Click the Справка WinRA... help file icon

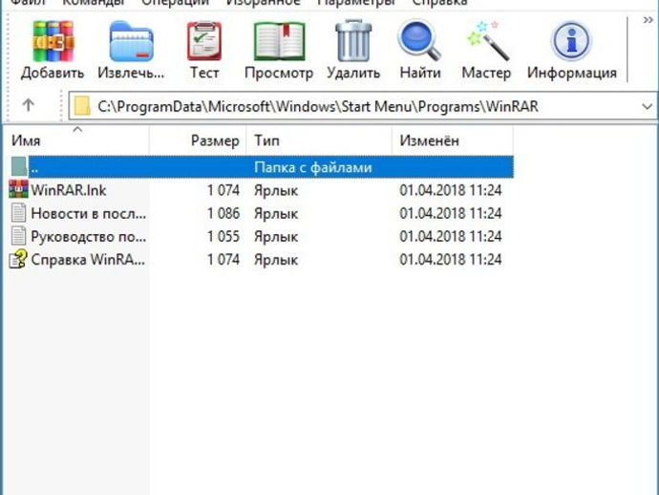tap(18, 259)
